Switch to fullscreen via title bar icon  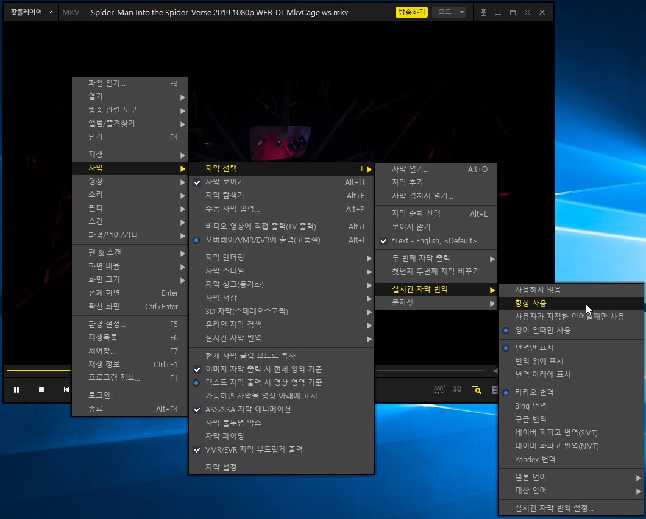tap(527, 12)
